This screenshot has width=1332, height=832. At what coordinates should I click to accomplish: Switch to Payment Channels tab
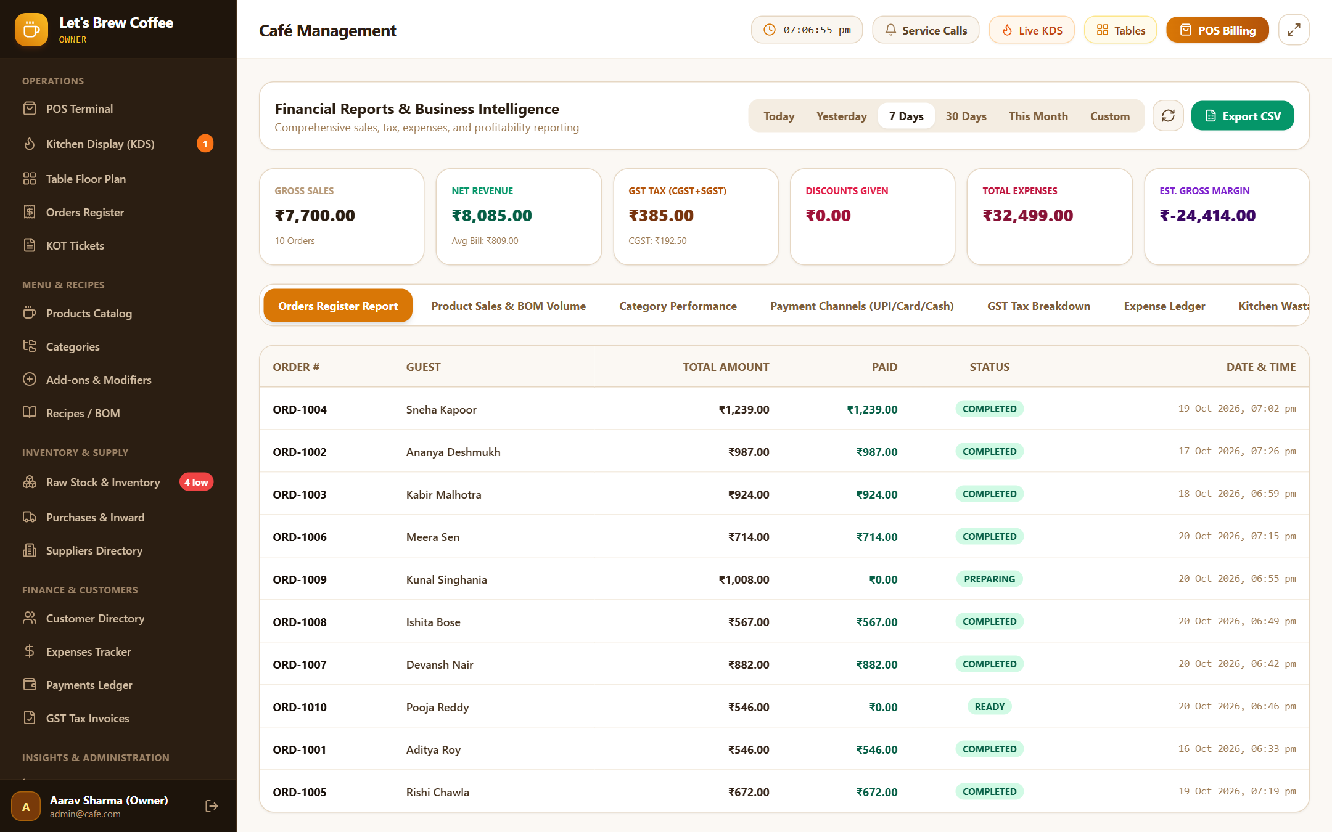[861, 306]
